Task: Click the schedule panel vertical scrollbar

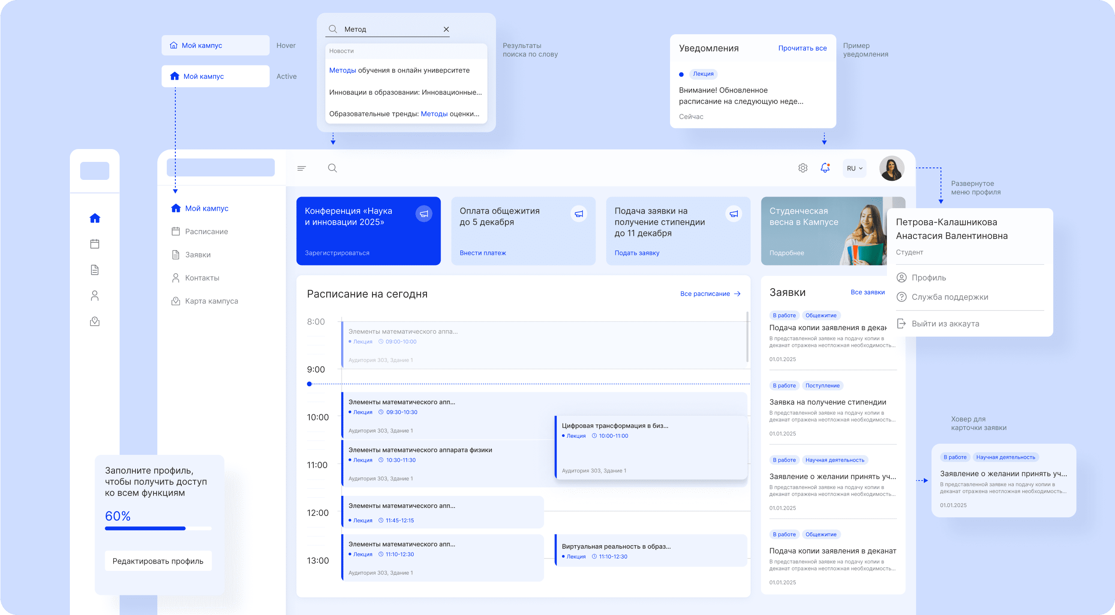Action: [748, 337]
